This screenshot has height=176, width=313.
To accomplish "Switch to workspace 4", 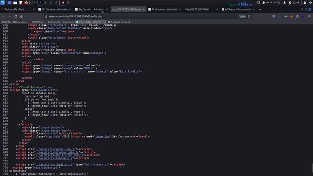I will tap(56, 3).
